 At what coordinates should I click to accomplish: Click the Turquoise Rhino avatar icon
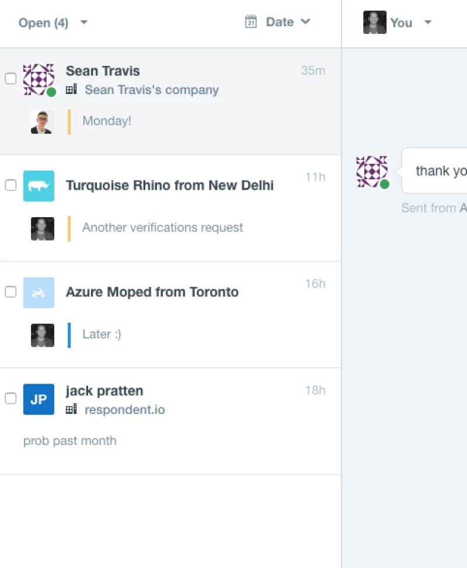[x=39, y=186]
